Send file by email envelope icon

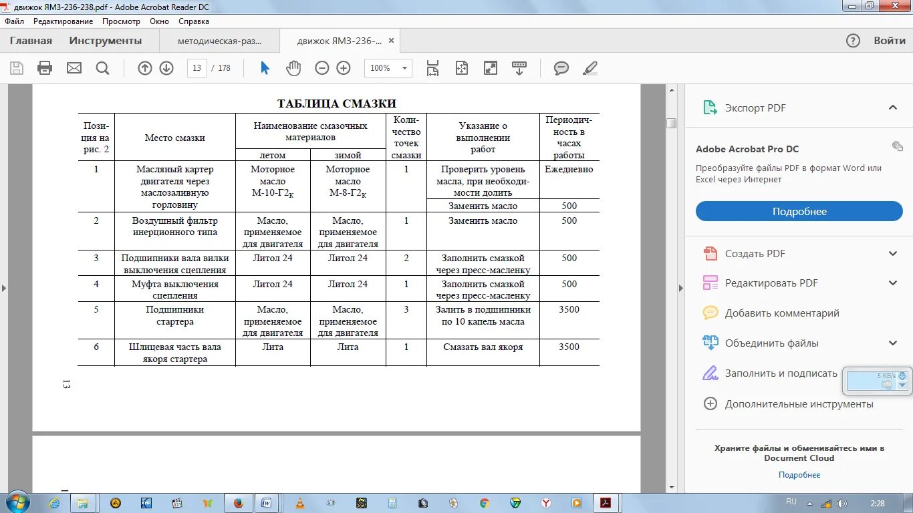(x=74, y=68)
